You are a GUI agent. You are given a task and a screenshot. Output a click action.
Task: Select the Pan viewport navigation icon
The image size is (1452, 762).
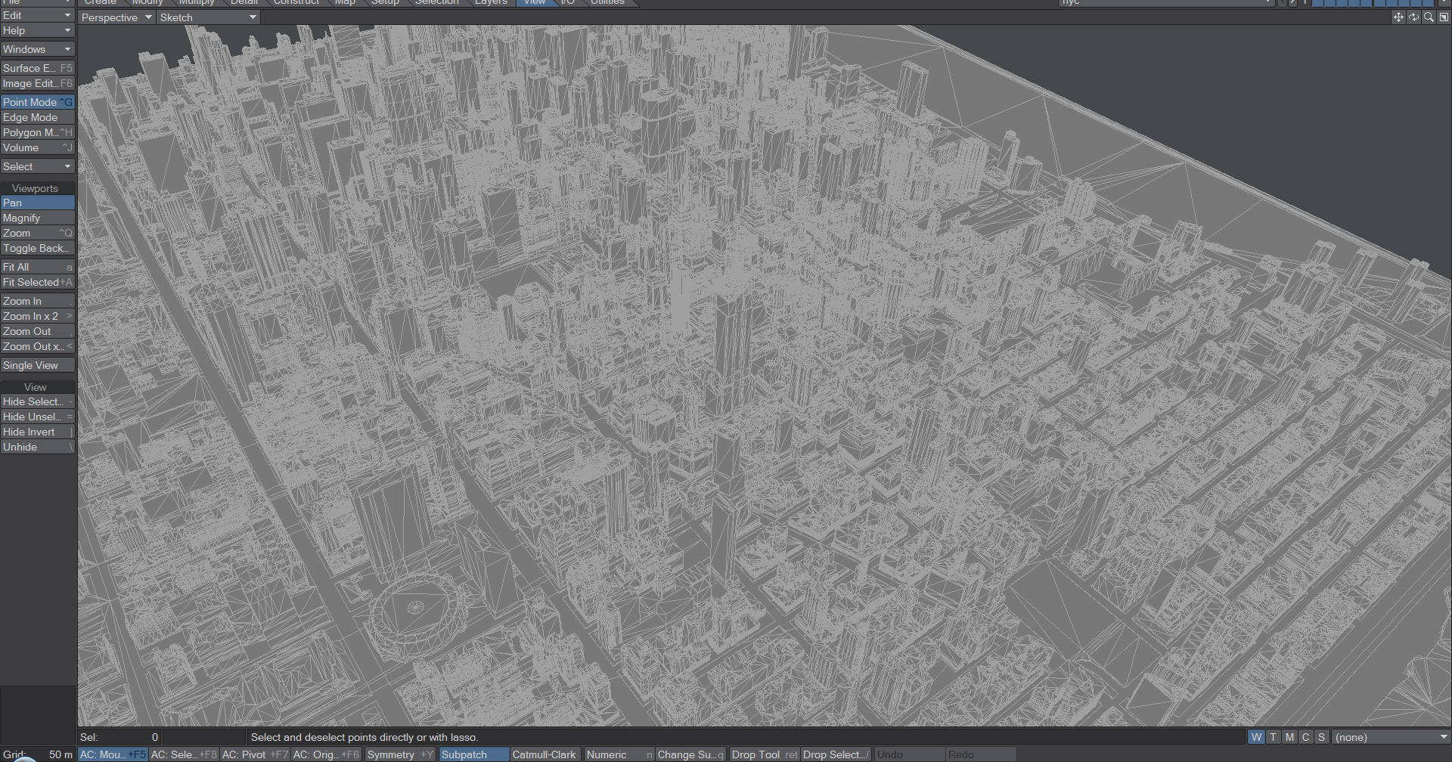1398,17
